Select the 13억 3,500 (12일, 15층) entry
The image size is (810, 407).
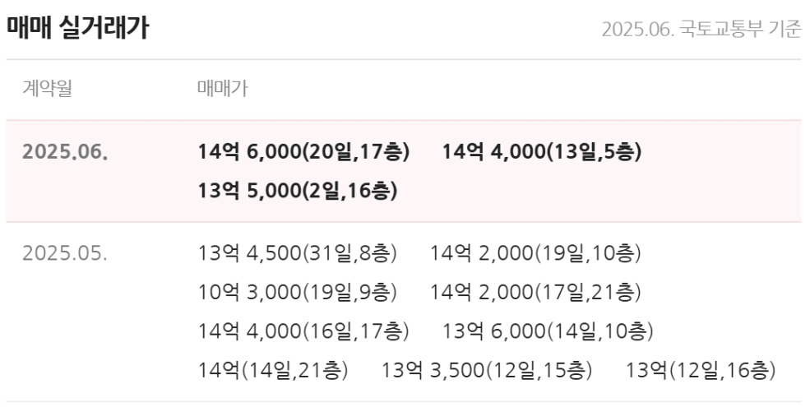coord(487,369)
